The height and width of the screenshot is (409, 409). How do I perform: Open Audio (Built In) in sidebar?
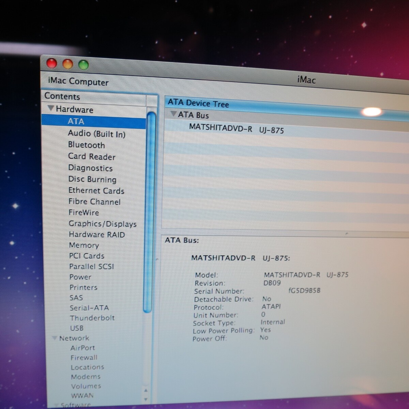96,134
